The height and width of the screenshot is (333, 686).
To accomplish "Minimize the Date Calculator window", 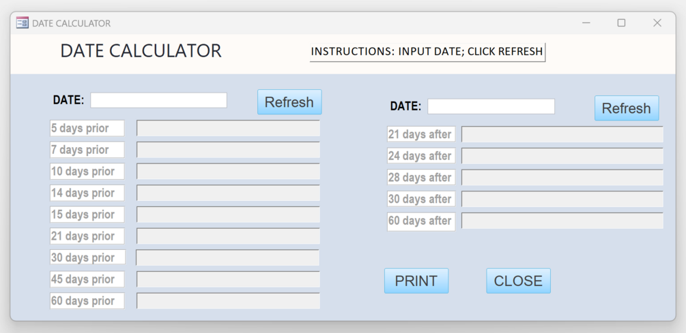I will [586, 22].
